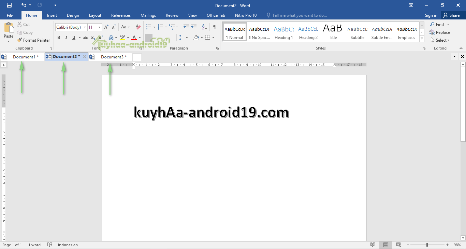Sort the selected text
This screenshot has width=466, height=249.
204,27
